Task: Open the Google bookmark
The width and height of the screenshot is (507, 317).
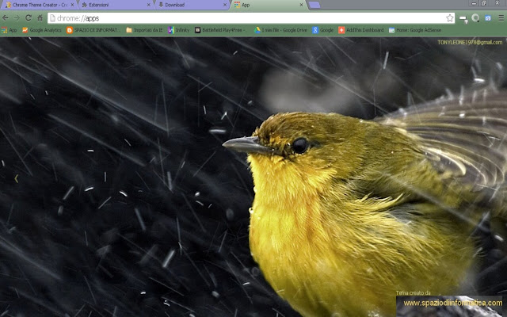Action: tap(322, 30)
